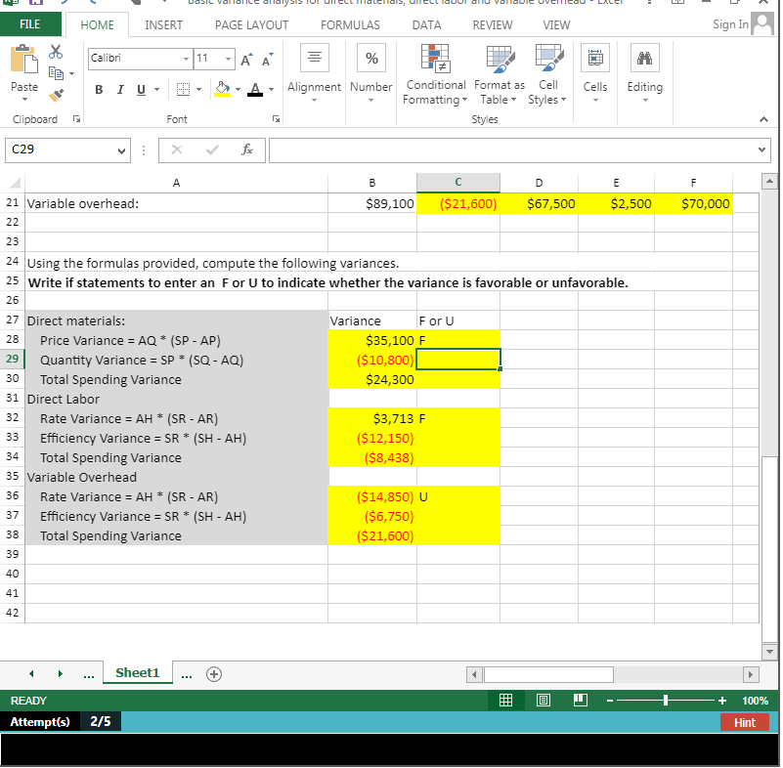This screenshot has height=768, width=783.
Task: Go to next sheet tab arrow
Action: [61, 674]
